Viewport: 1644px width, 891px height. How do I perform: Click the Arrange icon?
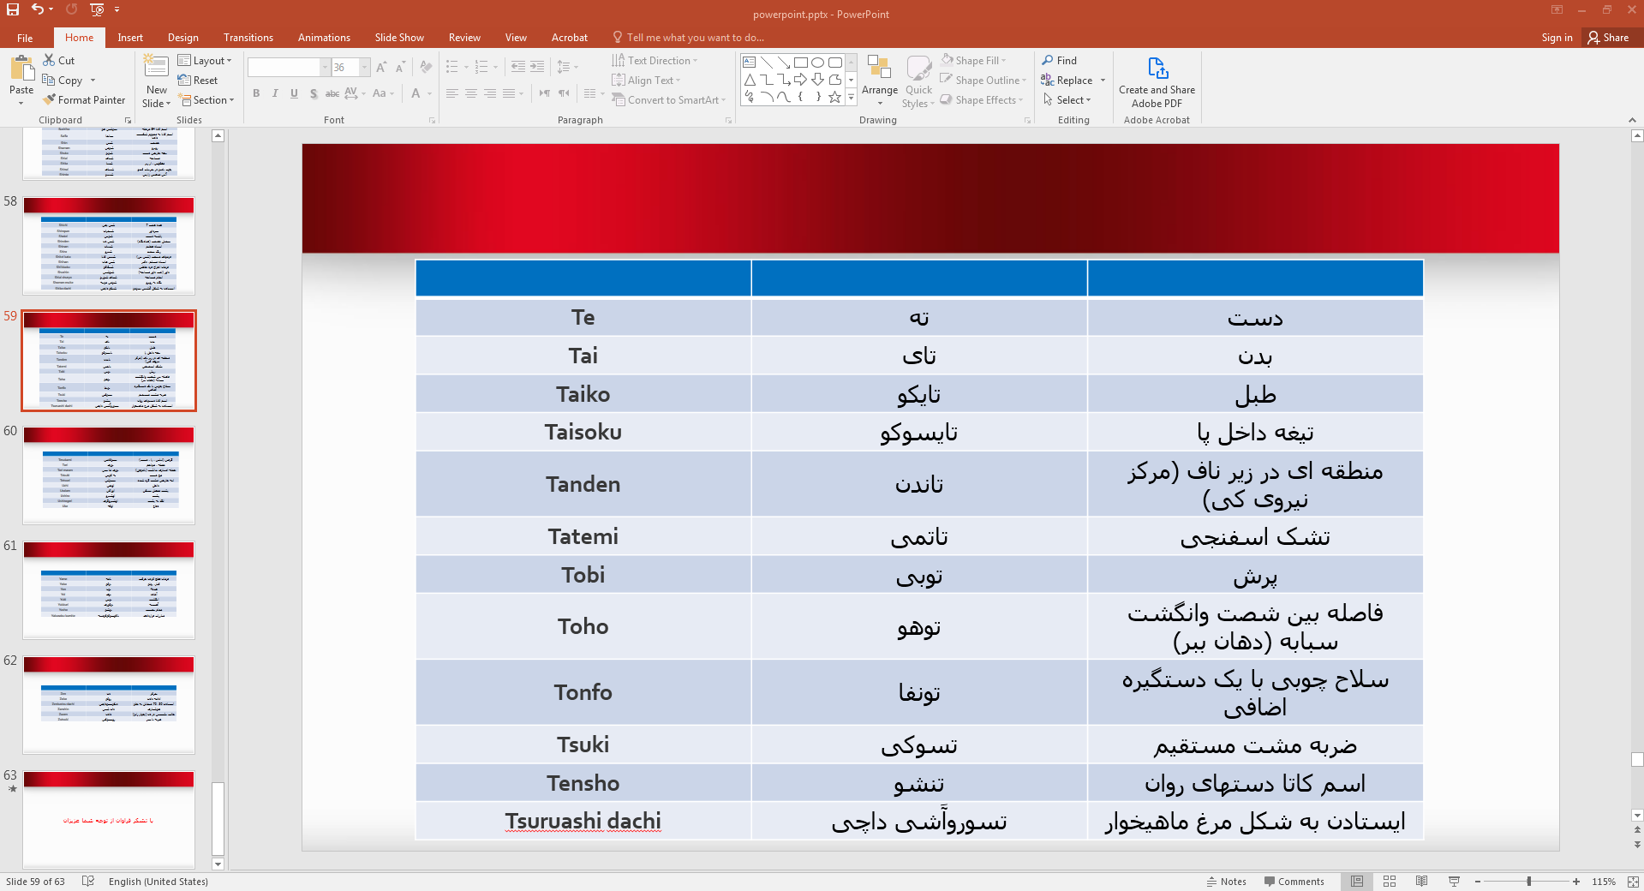tap(880, 81)
